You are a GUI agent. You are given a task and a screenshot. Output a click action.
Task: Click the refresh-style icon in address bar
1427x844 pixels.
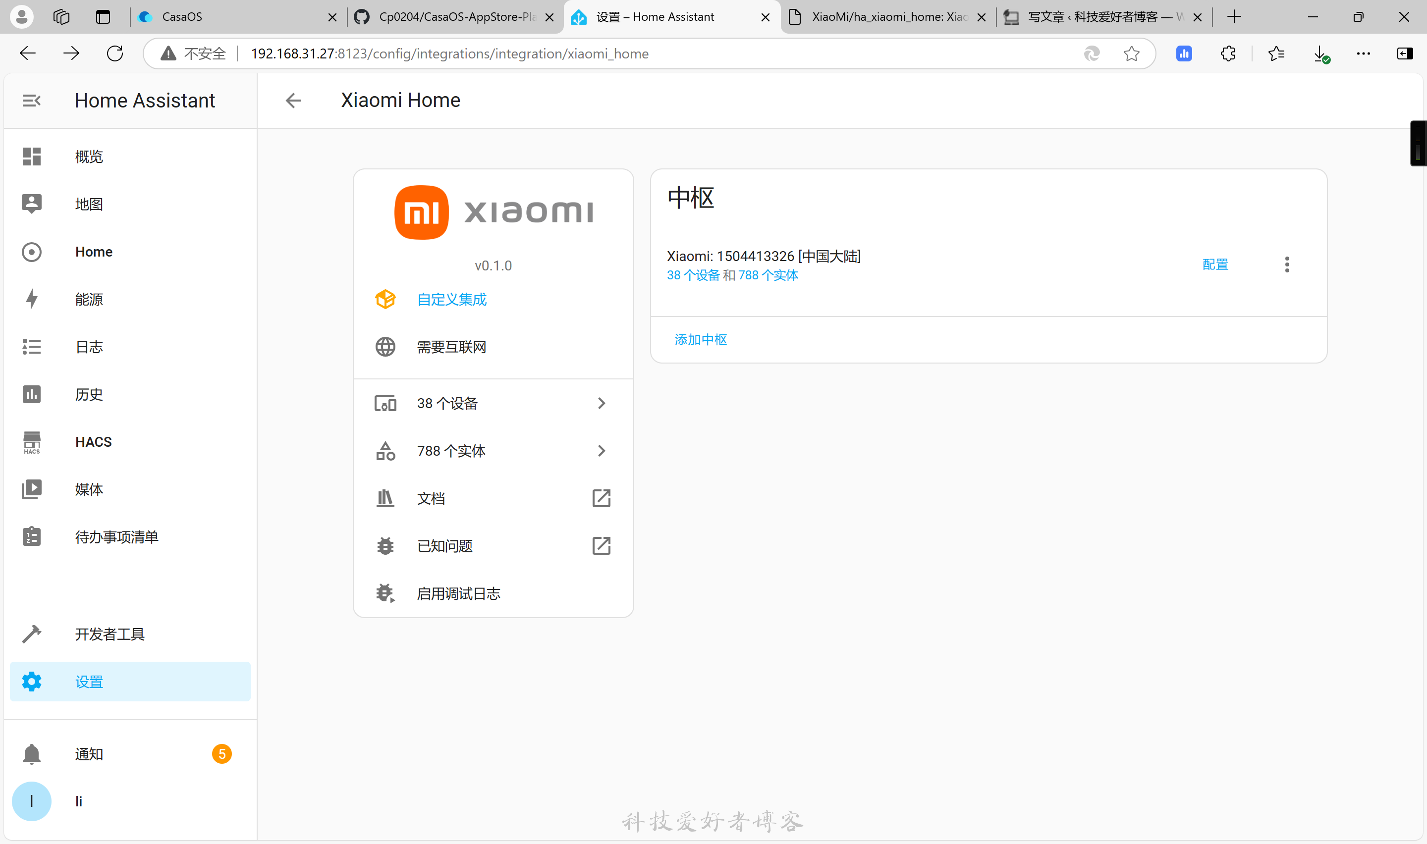pyautogui.click(x=1092, y=53)
